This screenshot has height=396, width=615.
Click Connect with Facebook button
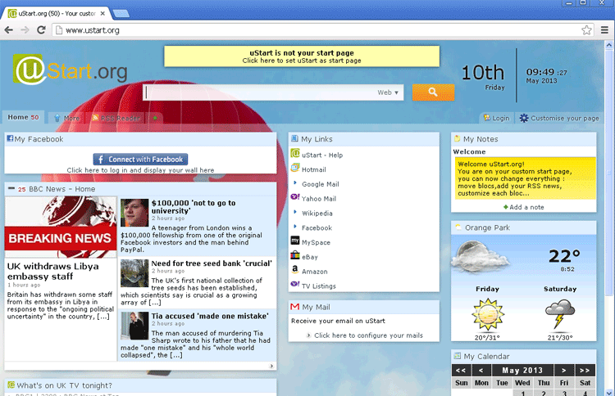point(140,160)
